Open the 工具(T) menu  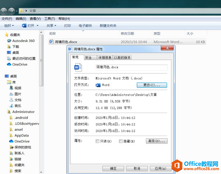tap(50, 19)
